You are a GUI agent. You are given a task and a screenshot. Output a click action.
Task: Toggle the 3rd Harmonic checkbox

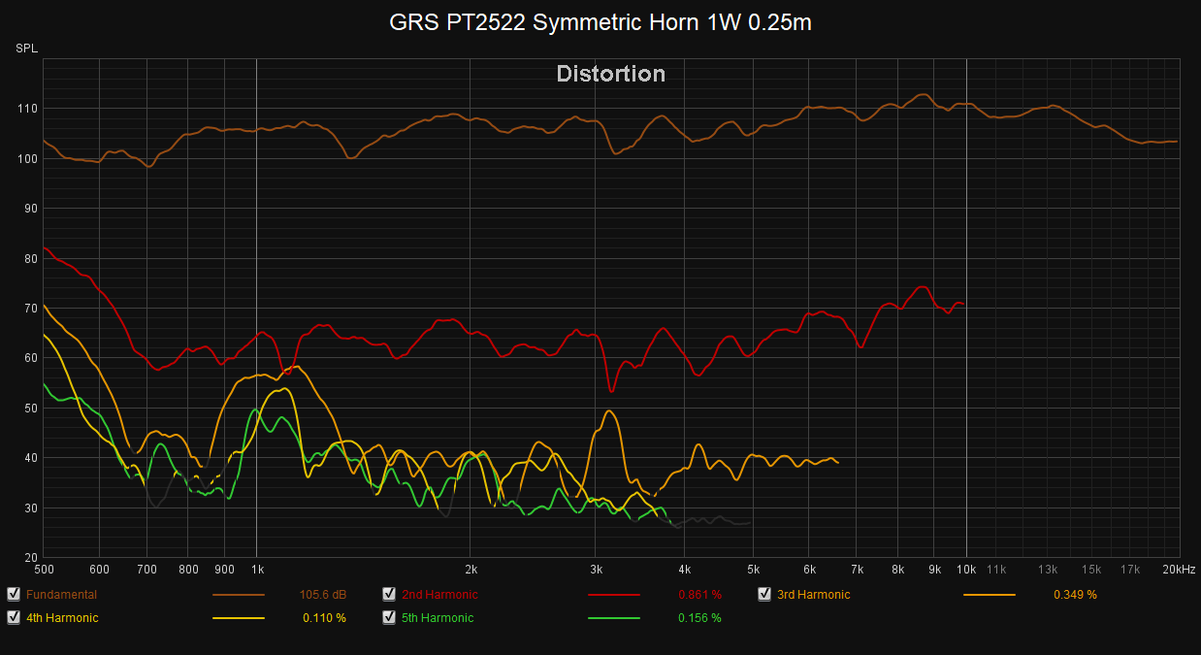click(x=764, y=595)
